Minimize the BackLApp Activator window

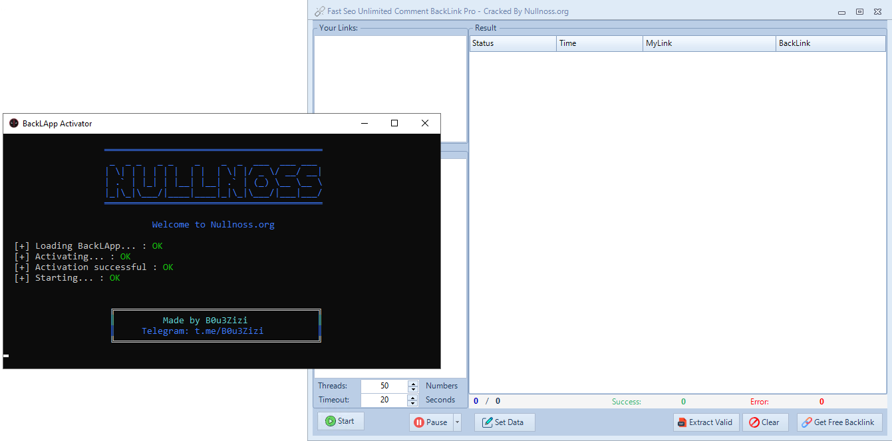pyautogui.click(x=364, y=123)
